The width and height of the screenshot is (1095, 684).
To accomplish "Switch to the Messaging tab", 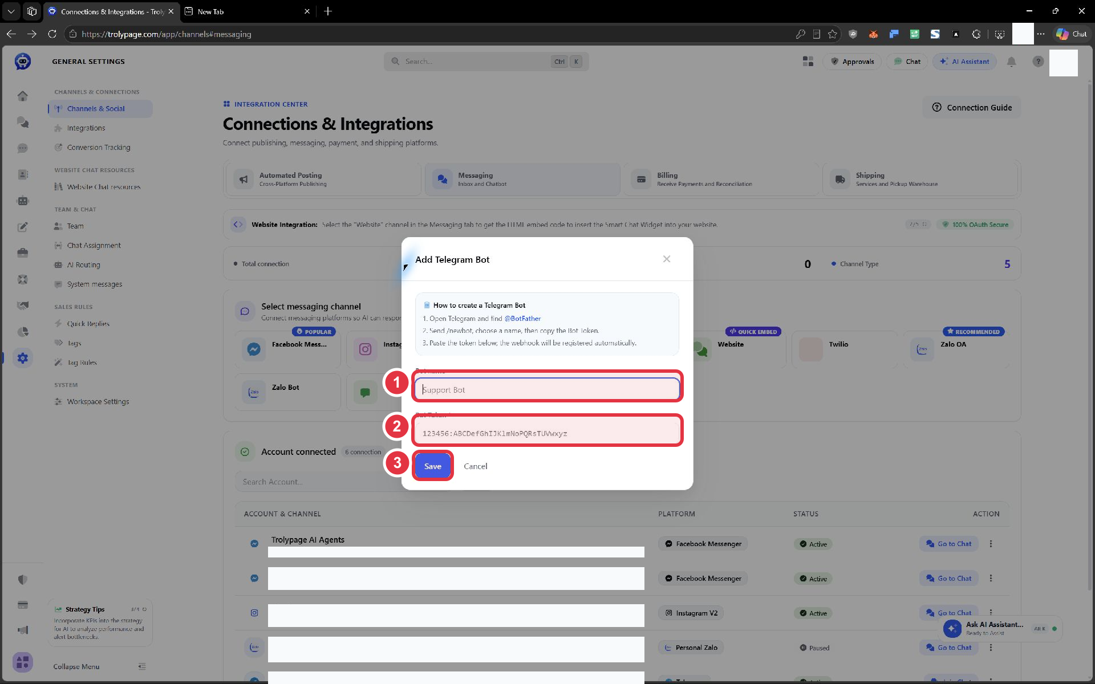I will tap(522, 180).
